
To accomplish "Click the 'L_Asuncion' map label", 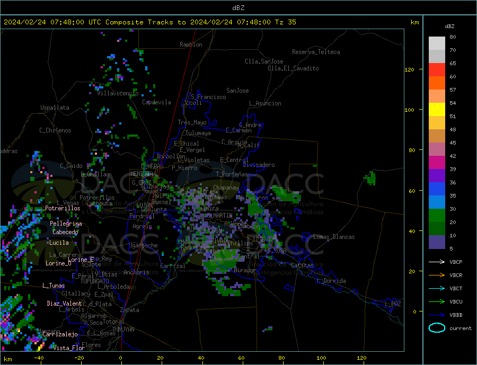I will coord(265,103).
